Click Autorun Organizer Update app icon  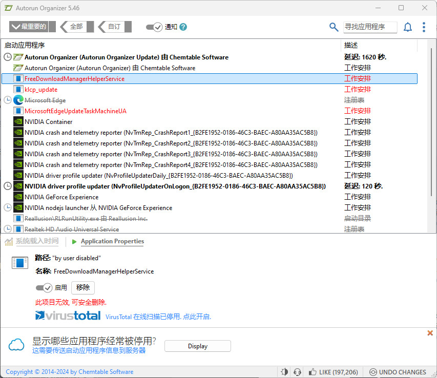tap(18, 57)
